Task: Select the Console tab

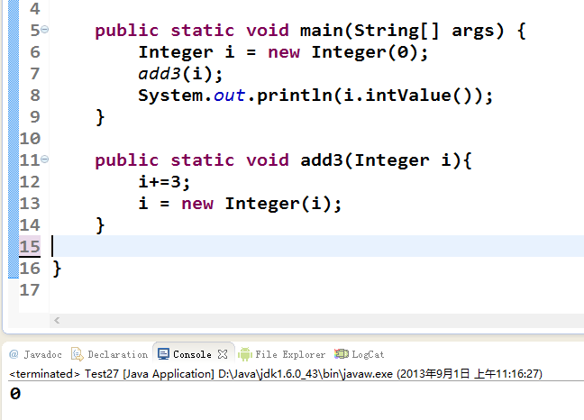Action: 192,354
